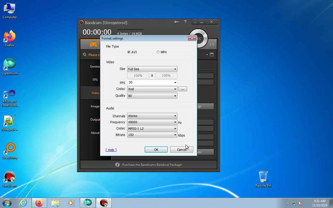Click the Firefox taskbar icon

pyautogui.click(x=39, y=203)
